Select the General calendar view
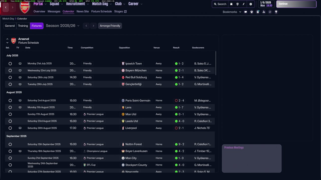321x180 pixels. tap(10, 26)
